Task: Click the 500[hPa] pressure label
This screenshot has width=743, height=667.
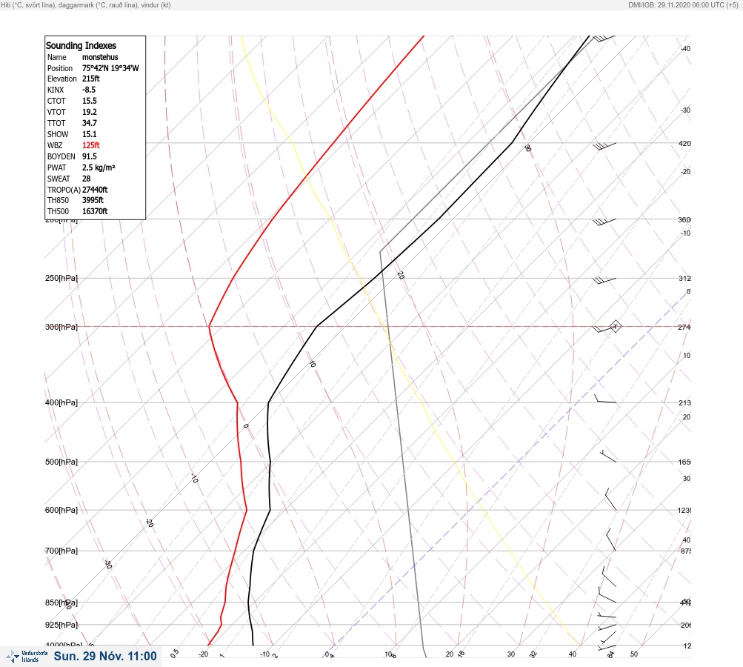Action: coord(61,462)
